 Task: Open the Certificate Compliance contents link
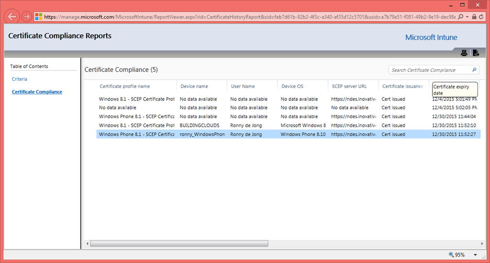(37, 92)
